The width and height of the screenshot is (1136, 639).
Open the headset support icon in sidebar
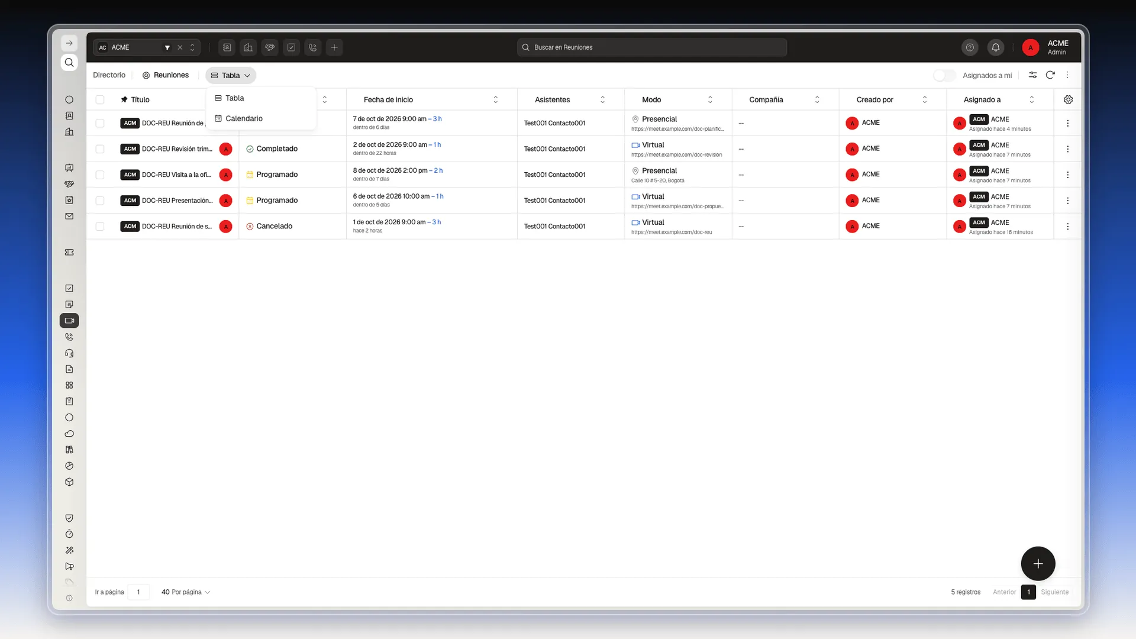tap(69, 353)
